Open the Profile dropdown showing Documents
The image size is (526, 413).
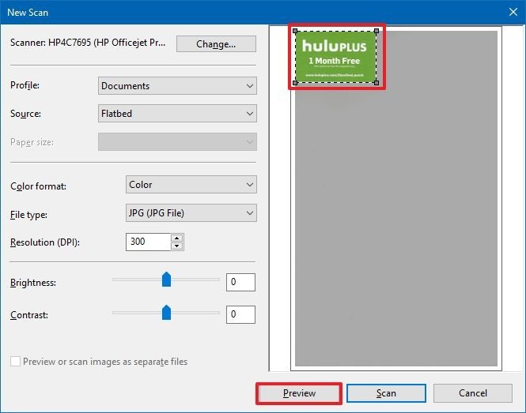coord(177,86)
